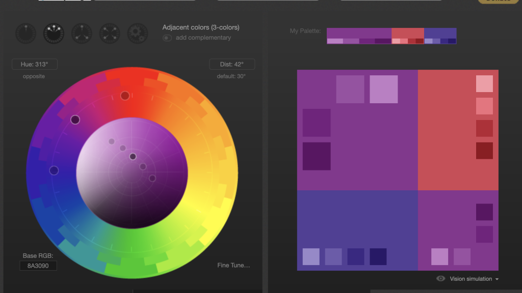Click the red secondary hue handle

coord(125,96)
